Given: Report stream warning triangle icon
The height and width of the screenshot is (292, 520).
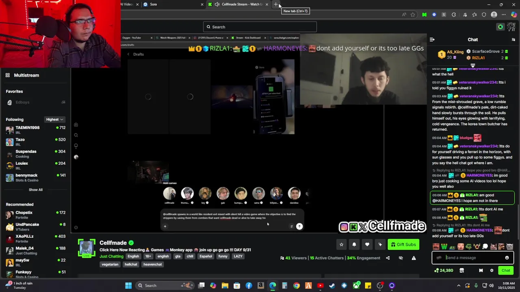Looking at the screenshot, I should (414, 258).
